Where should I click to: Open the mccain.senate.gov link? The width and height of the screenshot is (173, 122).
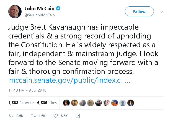pyautogui.click(x=65, y=81)
